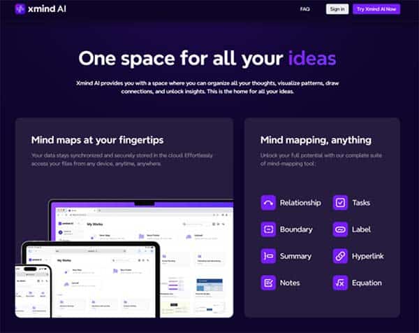Screen dimensions: 419x333
Task: Click the xmind AI brand name text
Action: (x=47, y=9)
